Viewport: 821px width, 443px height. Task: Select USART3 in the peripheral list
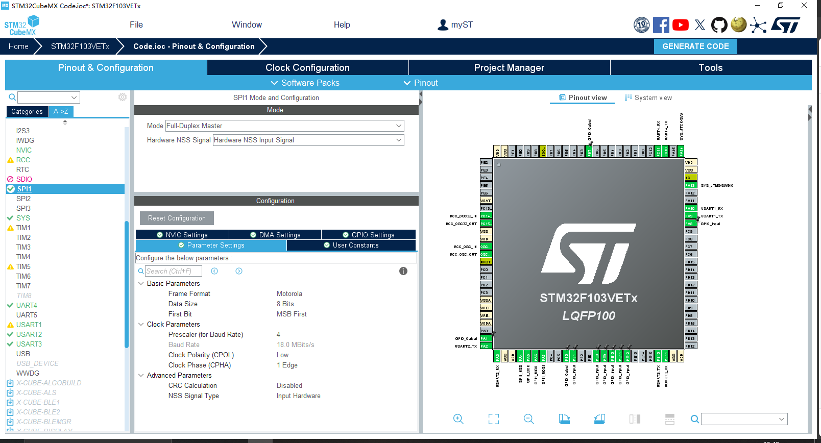(29, 344)
